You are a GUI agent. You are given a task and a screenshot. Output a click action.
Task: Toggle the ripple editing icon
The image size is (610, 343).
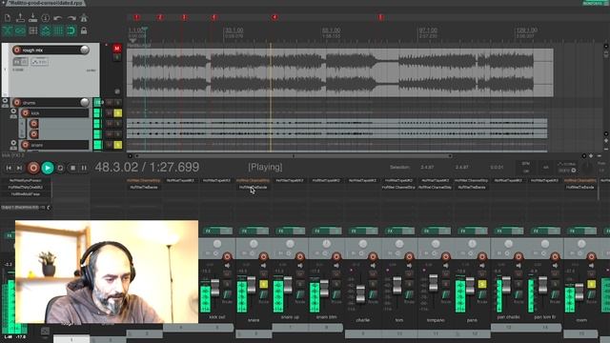(33, 30)
